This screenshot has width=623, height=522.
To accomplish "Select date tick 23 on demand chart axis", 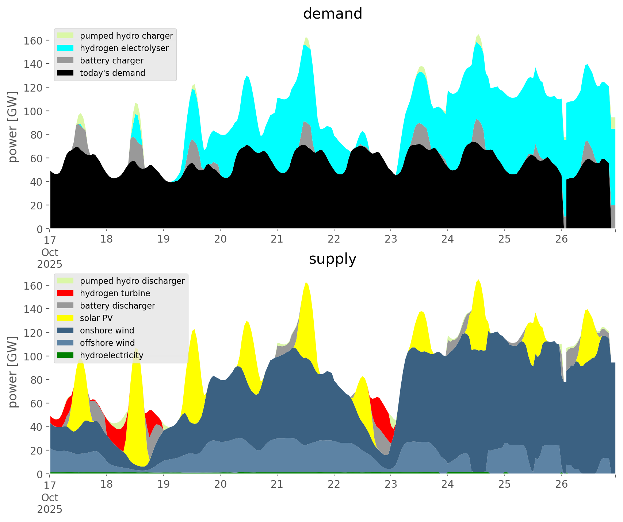I will pyautogui.click(x=391, y=239).
